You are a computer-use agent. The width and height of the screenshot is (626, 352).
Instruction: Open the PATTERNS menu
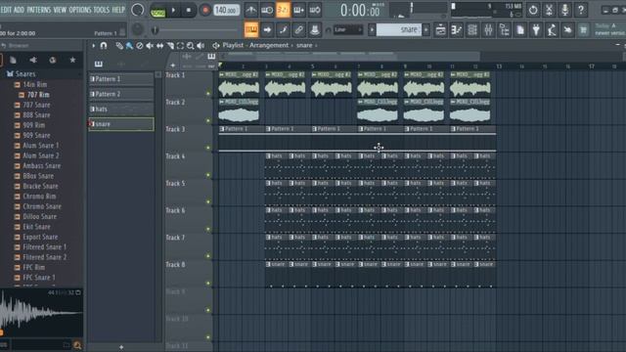[x=39, y=10]
